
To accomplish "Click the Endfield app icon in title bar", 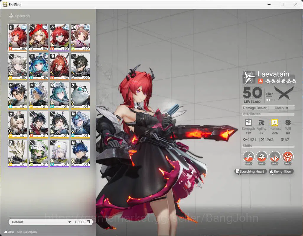I will [x=5, y=4].
